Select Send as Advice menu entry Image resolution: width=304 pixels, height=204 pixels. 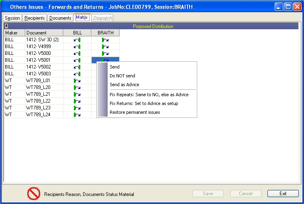[124, 85]
